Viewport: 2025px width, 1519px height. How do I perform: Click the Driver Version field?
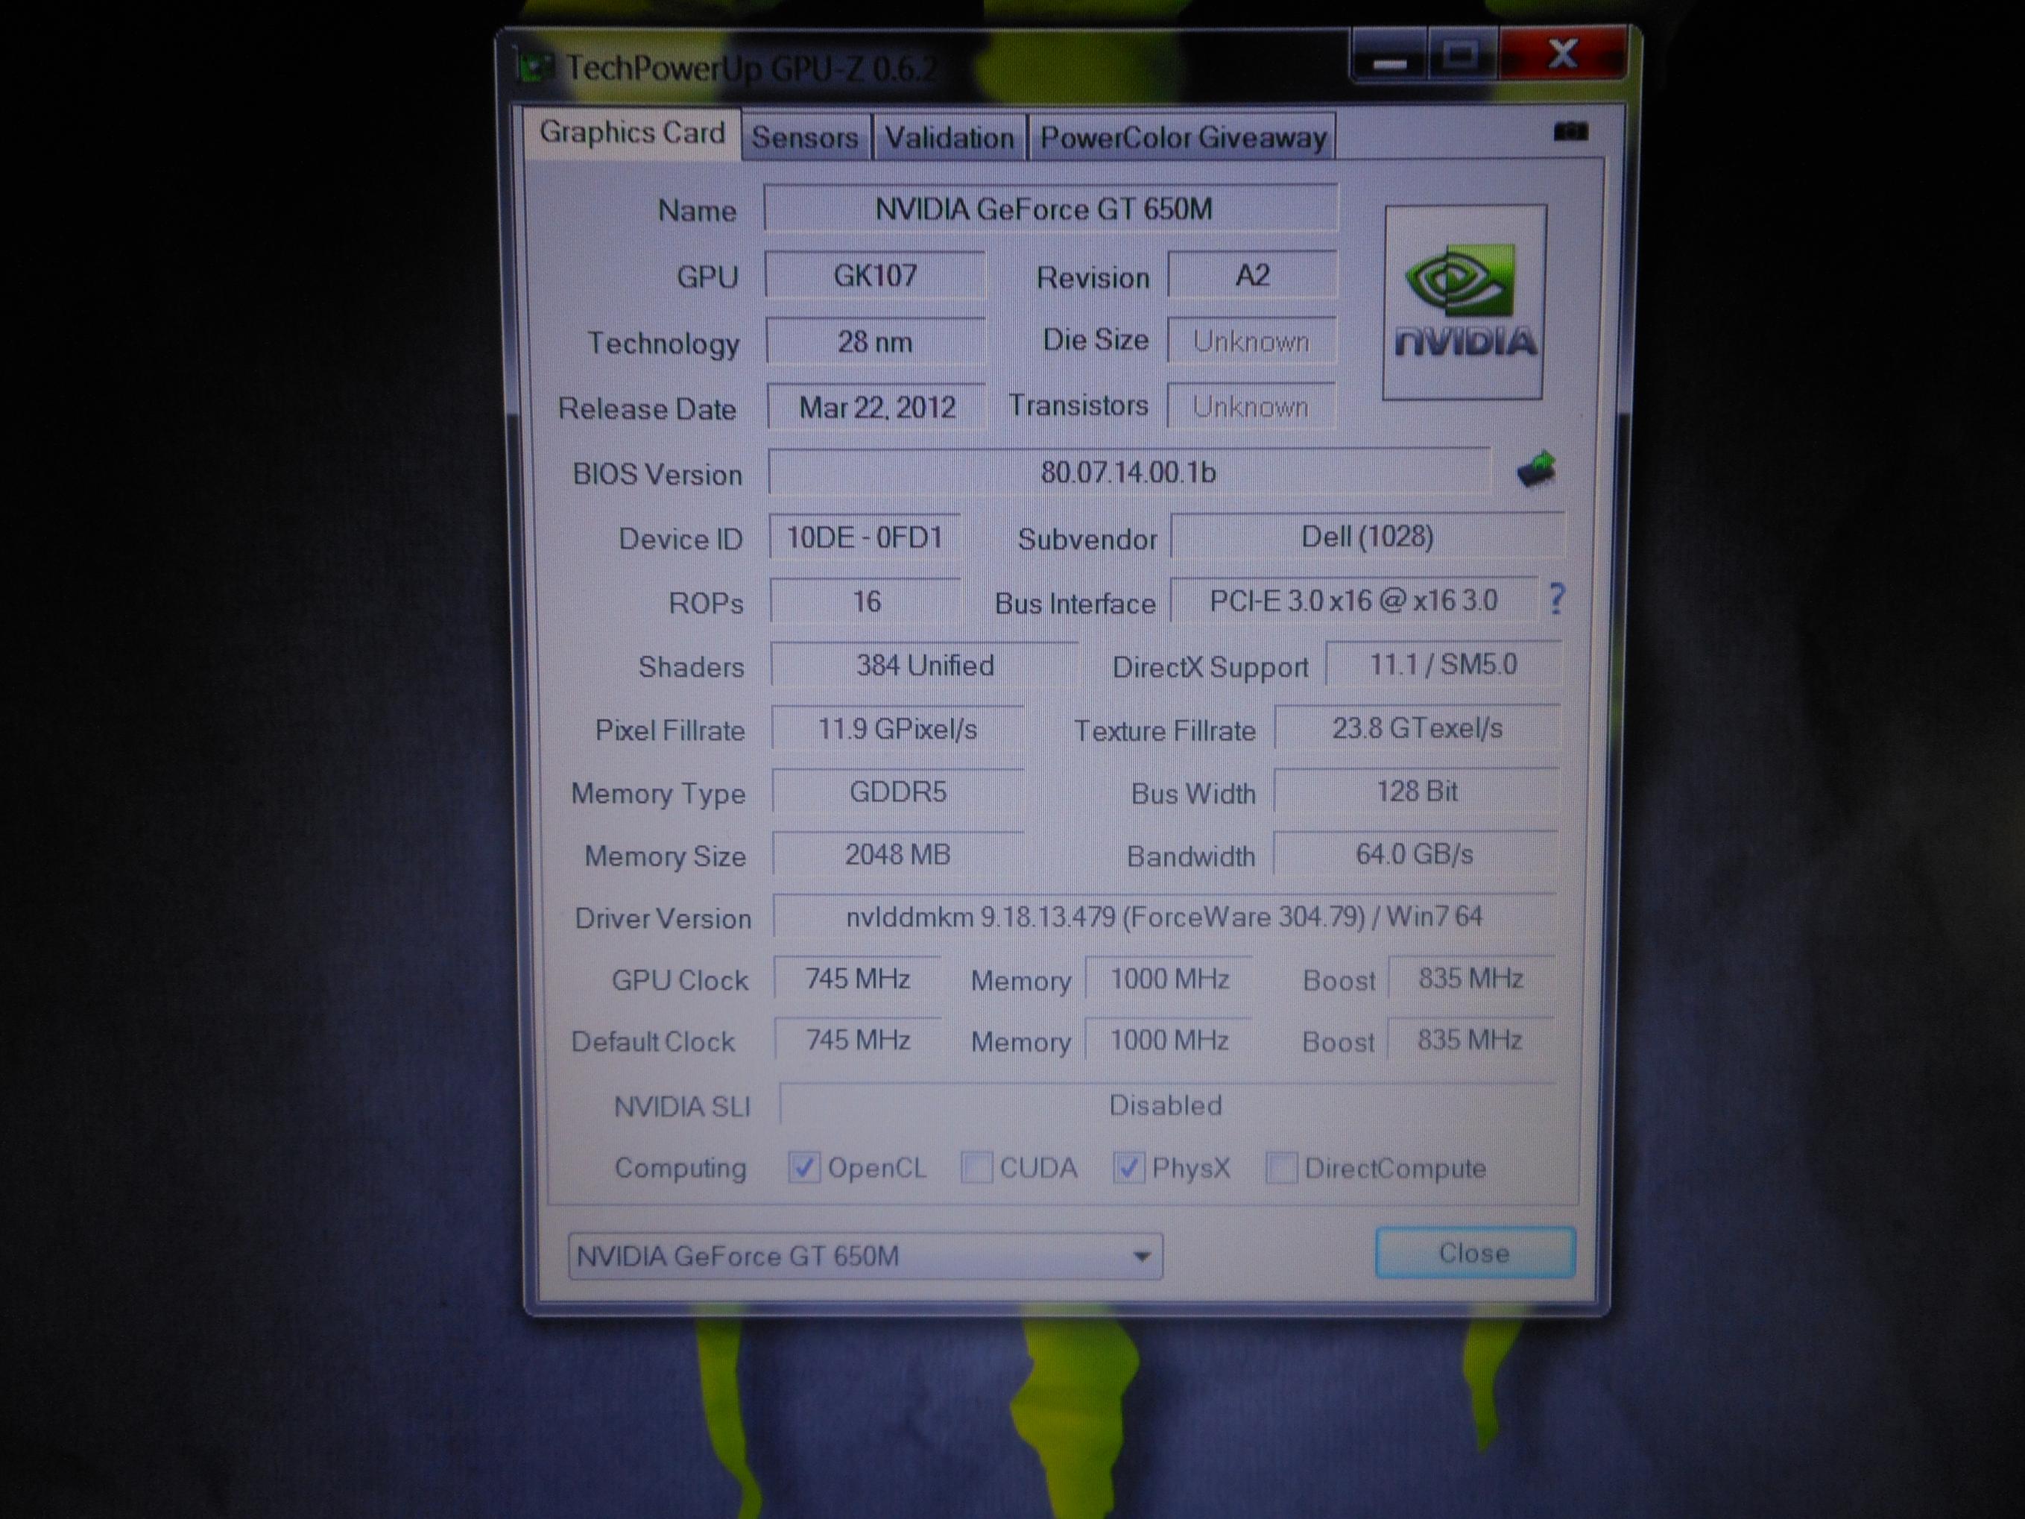pos(1163,917)
